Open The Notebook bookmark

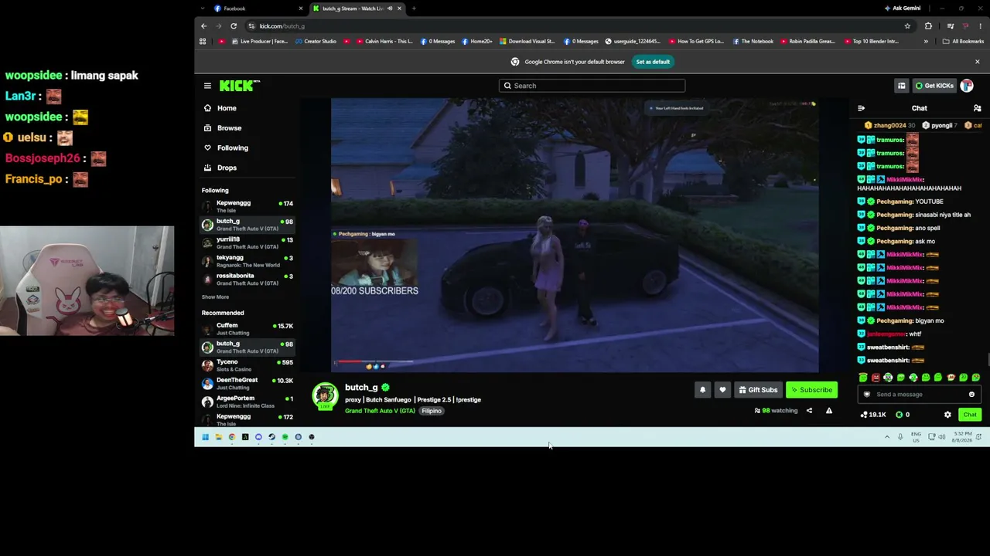coord(753,42)
